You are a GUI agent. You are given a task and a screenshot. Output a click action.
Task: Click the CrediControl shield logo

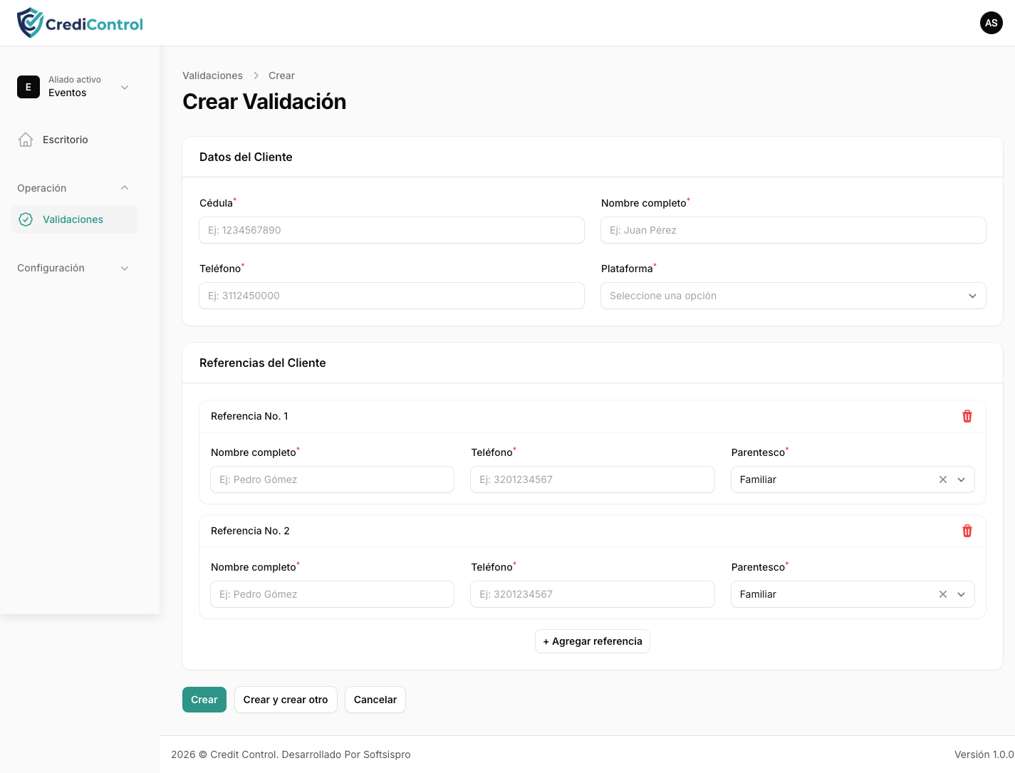point(30,23)
